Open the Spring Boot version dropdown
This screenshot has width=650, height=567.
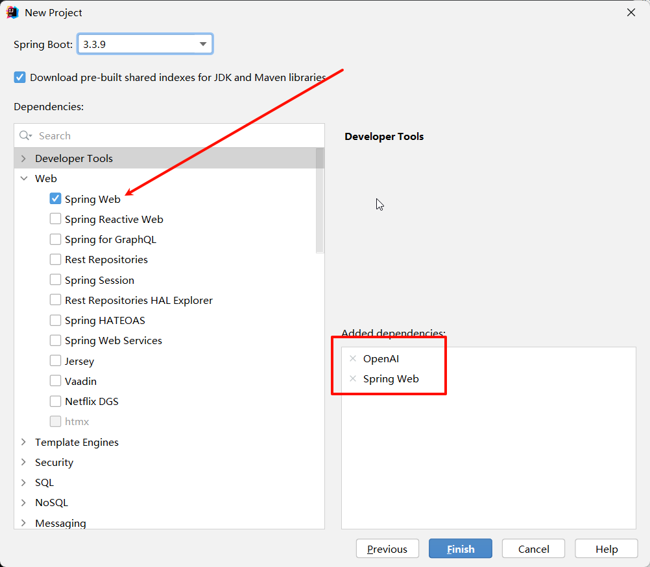(202, 44)
